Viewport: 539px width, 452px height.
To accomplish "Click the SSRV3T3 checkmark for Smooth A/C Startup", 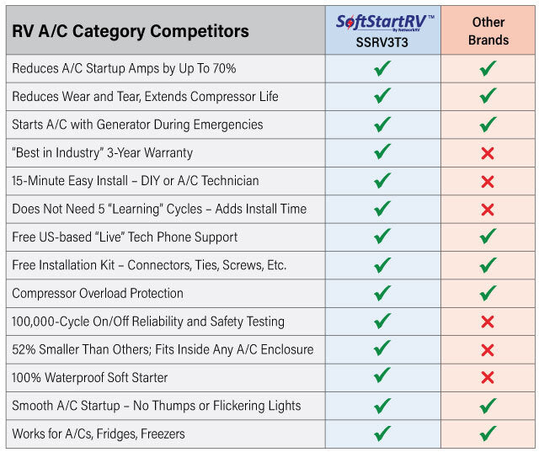I will point(382,406).
